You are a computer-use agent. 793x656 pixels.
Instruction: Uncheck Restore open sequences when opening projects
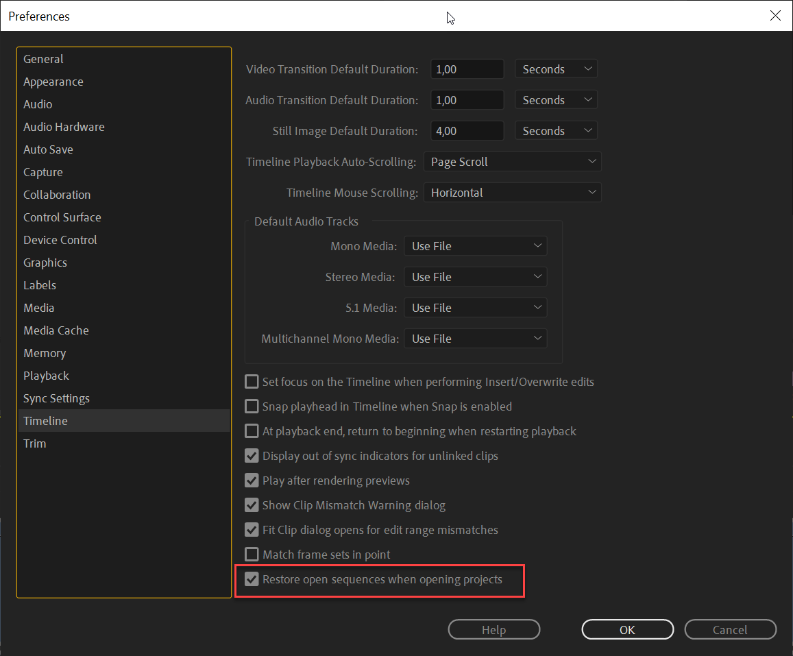click(252, 579)
